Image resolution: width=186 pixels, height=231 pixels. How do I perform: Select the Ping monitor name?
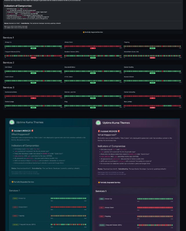pos(66,102)
